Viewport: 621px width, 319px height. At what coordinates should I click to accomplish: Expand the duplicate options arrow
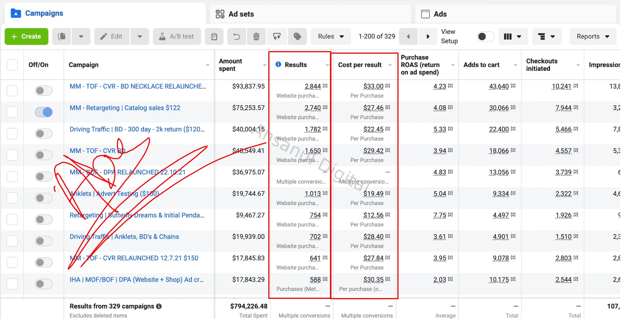point(81,36)
